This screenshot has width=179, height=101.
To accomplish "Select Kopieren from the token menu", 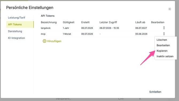I will pos(162,51).
